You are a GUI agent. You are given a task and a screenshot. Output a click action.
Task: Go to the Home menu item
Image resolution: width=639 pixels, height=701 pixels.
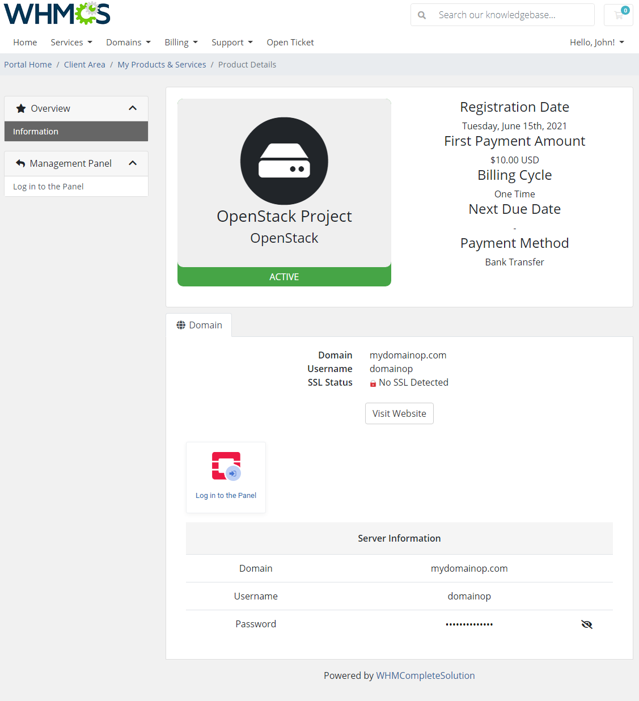click(x=25, y=43)
